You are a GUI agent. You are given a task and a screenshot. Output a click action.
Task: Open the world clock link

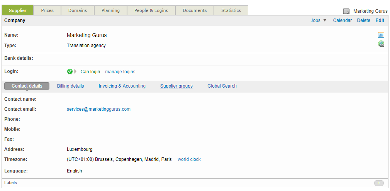[189, 159]
